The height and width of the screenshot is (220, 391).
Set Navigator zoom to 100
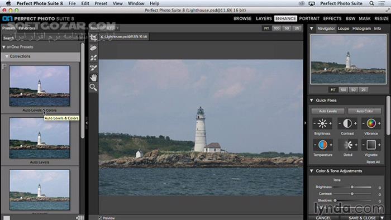click(x=343, y=90)
